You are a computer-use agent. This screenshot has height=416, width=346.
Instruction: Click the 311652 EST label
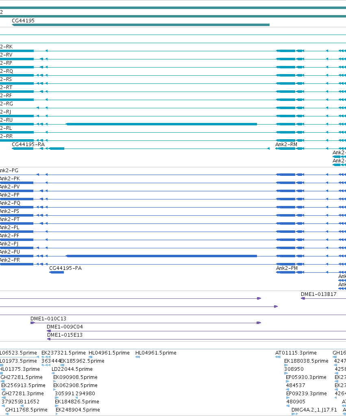tap(30, 402)
